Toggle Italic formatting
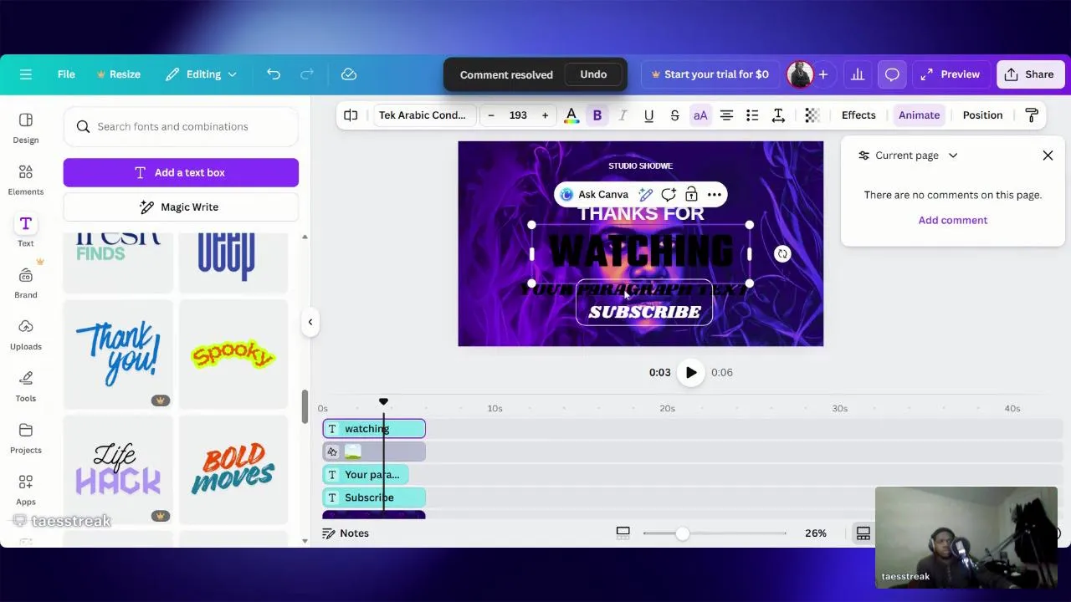This screenshot has width=1071, height=602. pyautogui.click(x=623, y=115)
